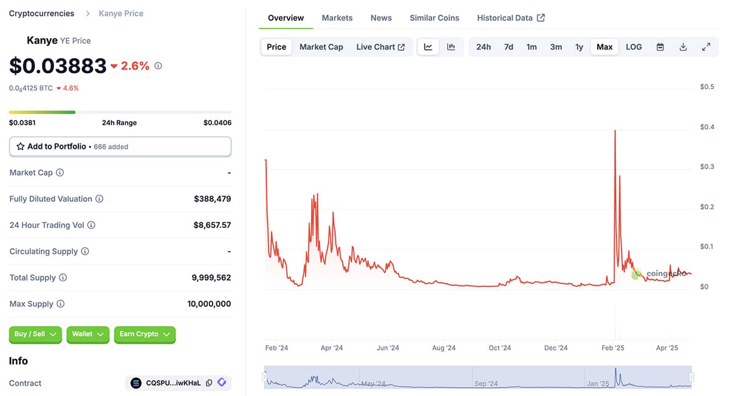The height and width of the screenshot is (396, 729).
Task: Go to the Cryptocurrencies breadcrumb link
Action: [41, 13]
